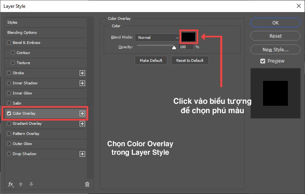The height and width of the screenshot is (194, 305).
Task: Enable Drop Shadow checkbox
Action: tap(9, 154)
